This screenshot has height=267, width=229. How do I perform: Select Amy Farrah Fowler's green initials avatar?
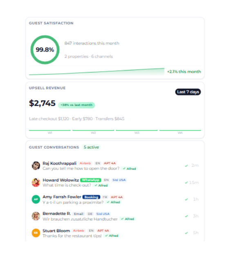click(36, 199)
